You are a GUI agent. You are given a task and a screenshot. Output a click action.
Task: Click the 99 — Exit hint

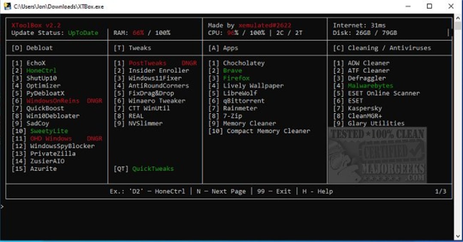pyautogui.click(x=274, y=192)
